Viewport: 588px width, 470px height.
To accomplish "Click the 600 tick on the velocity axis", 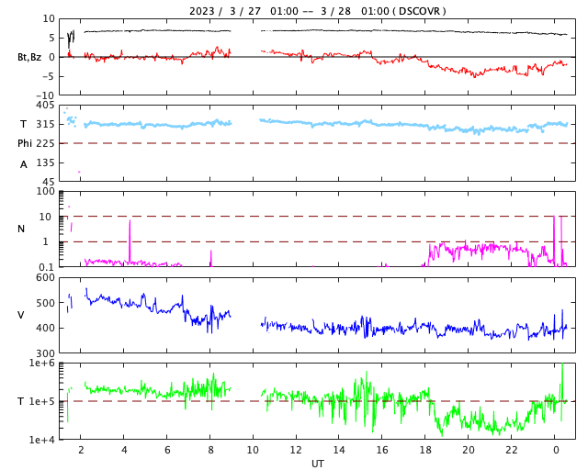I will (x=44, y=277).
